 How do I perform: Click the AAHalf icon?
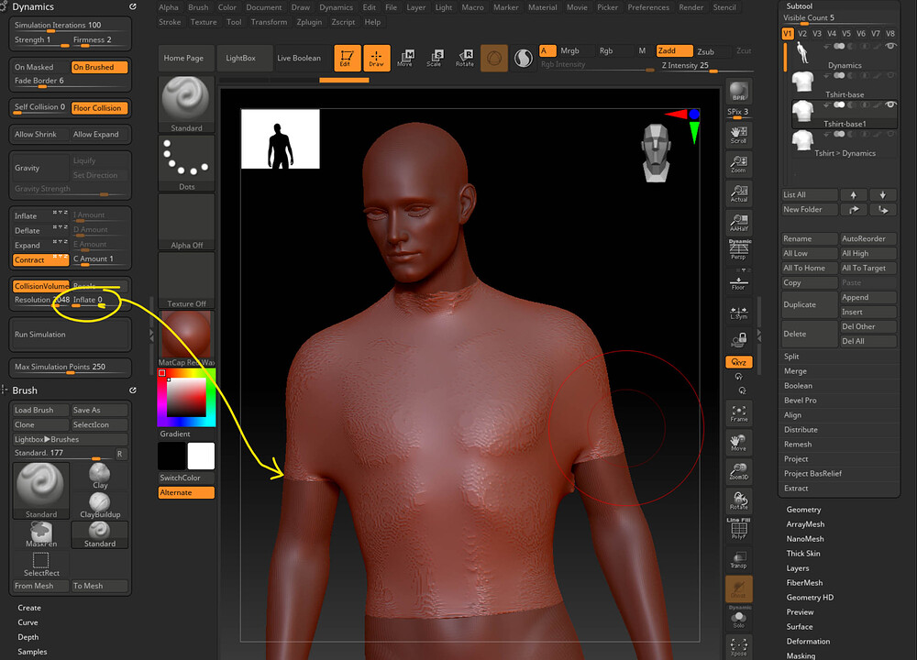click(x=738, y=223)
